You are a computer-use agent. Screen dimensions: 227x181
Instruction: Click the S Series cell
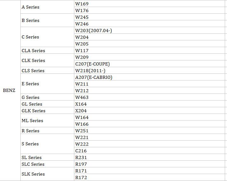(x=30, y=144)
